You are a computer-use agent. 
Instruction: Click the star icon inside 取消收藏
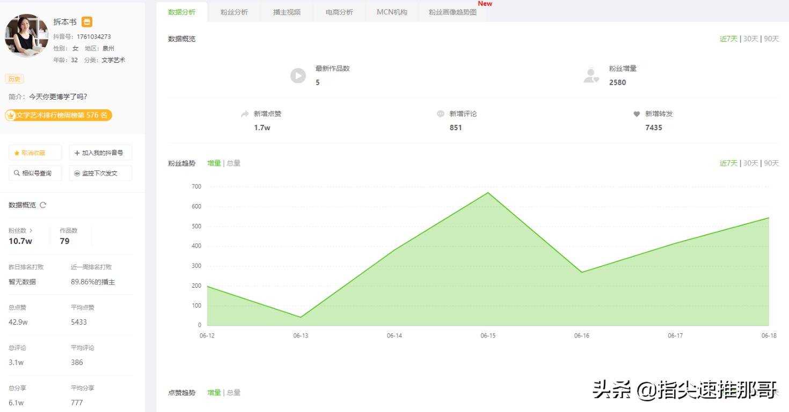coord(17,152)
